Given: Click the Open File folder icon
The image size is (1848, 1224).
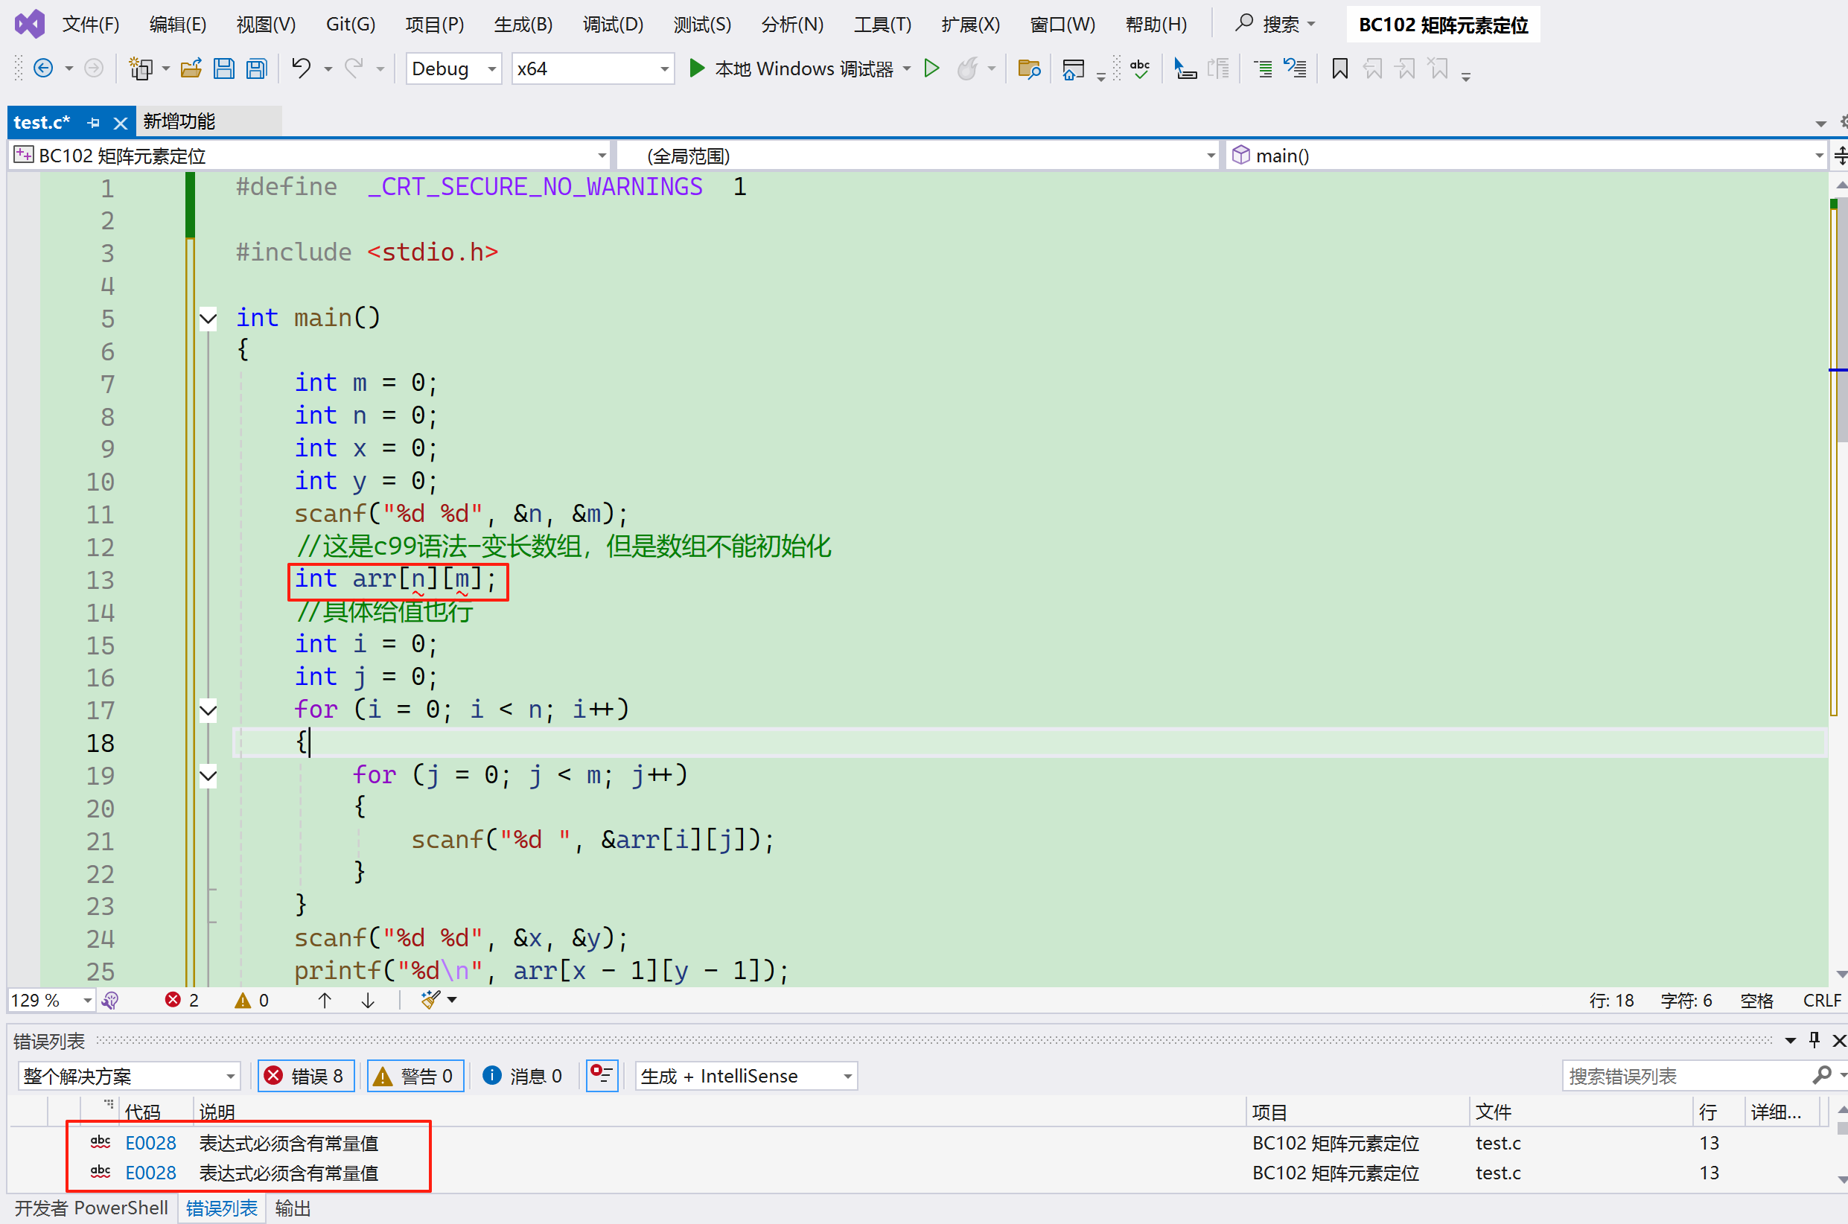Looking at the screenshot, I should tap(191, 68).
